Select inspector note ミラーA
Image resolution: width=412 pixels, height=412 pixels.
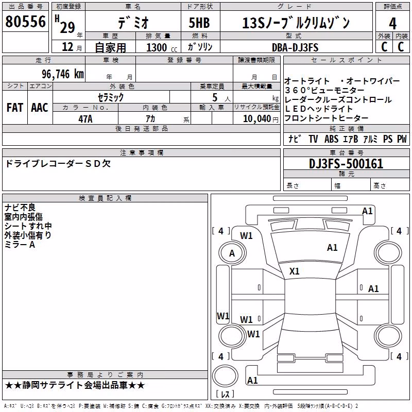(20, 245)
